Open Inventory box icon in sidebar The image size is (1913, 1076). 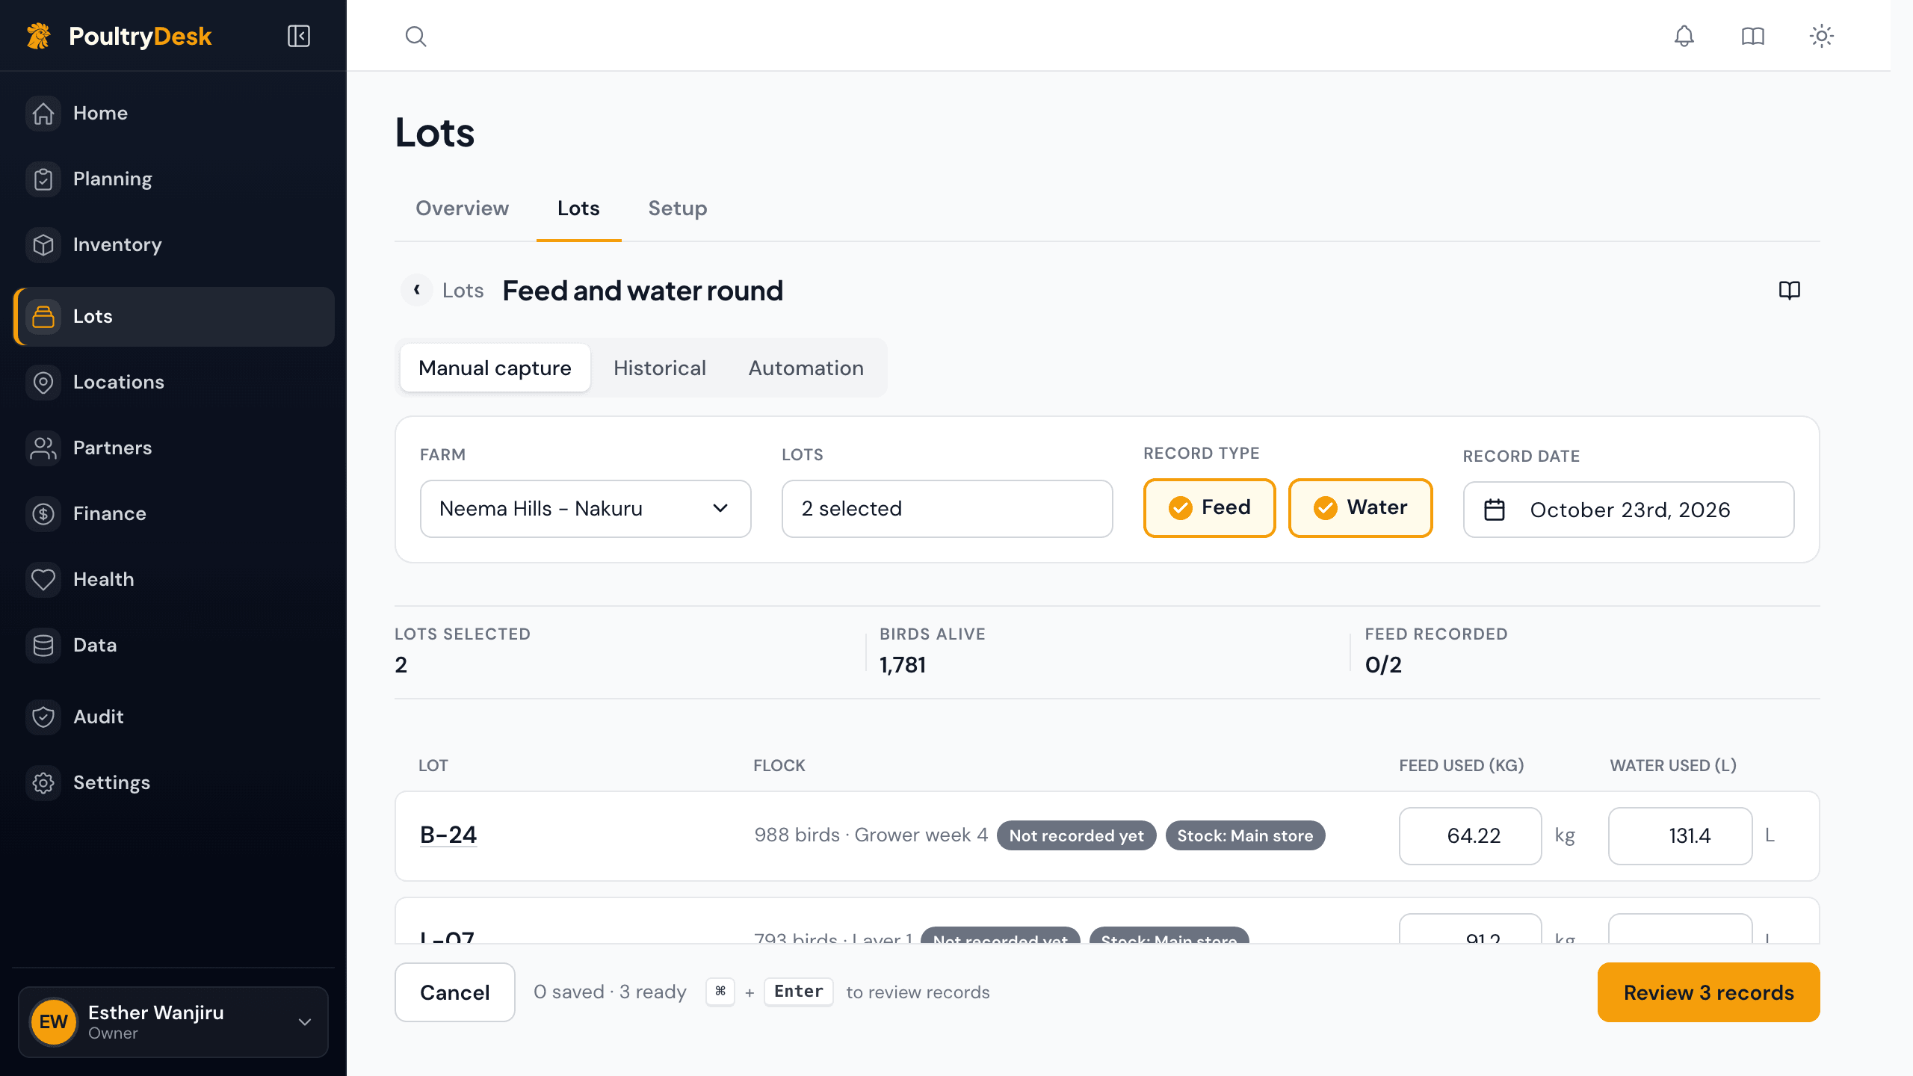43,245
